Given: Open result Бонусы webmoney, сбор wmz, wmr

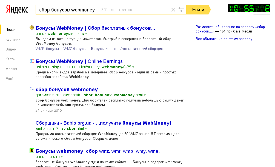Looking at the screenshot, I should pyautogui.click(x=98, y=151).
